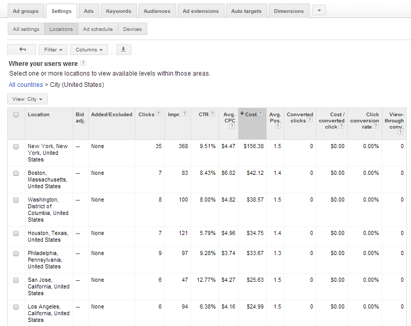
Task: Toggle the select-all header checkbox
Action: [x=16, y=115]
